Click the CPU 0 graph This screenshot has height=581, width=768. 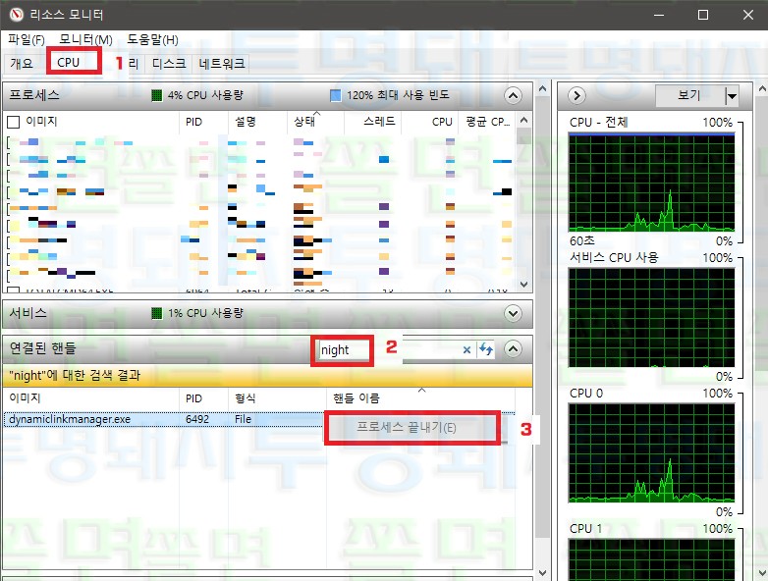pyautogui.click(x=651, y=452)
